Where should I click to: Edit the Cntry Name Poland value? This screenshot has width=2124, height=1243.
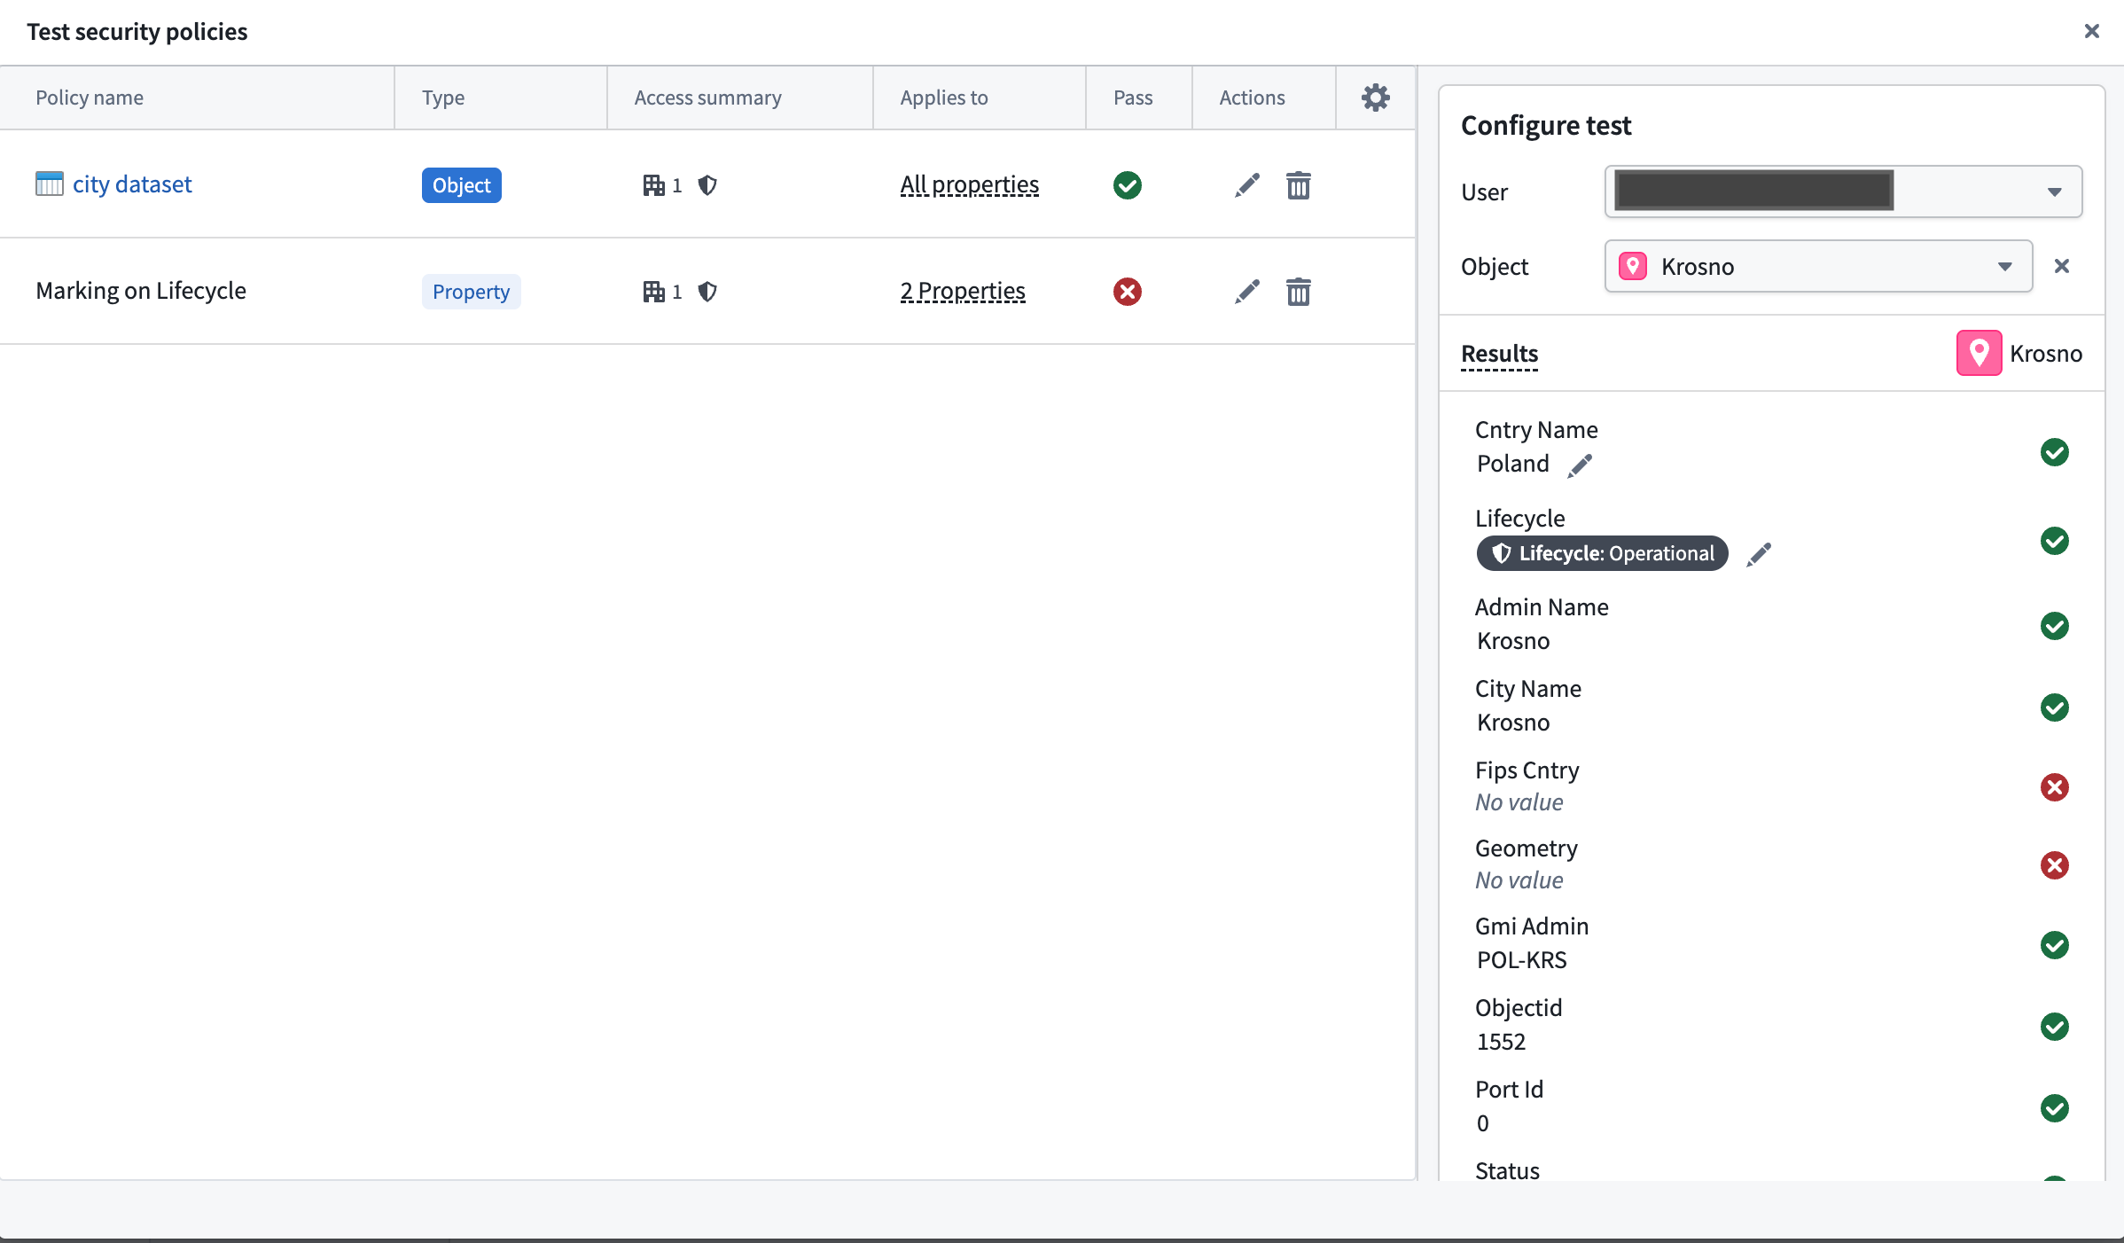pyautogui.click(x=1580, y=465)
